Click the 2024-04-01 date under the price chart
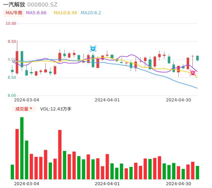This screenshot has height=188, width=212. (107, 100)
